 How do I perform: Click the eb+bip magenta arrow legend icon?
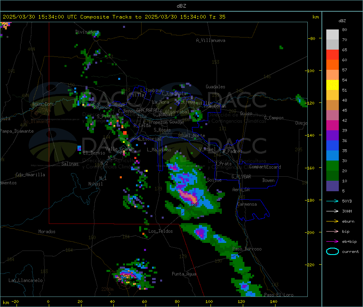(x=332, y=241)
